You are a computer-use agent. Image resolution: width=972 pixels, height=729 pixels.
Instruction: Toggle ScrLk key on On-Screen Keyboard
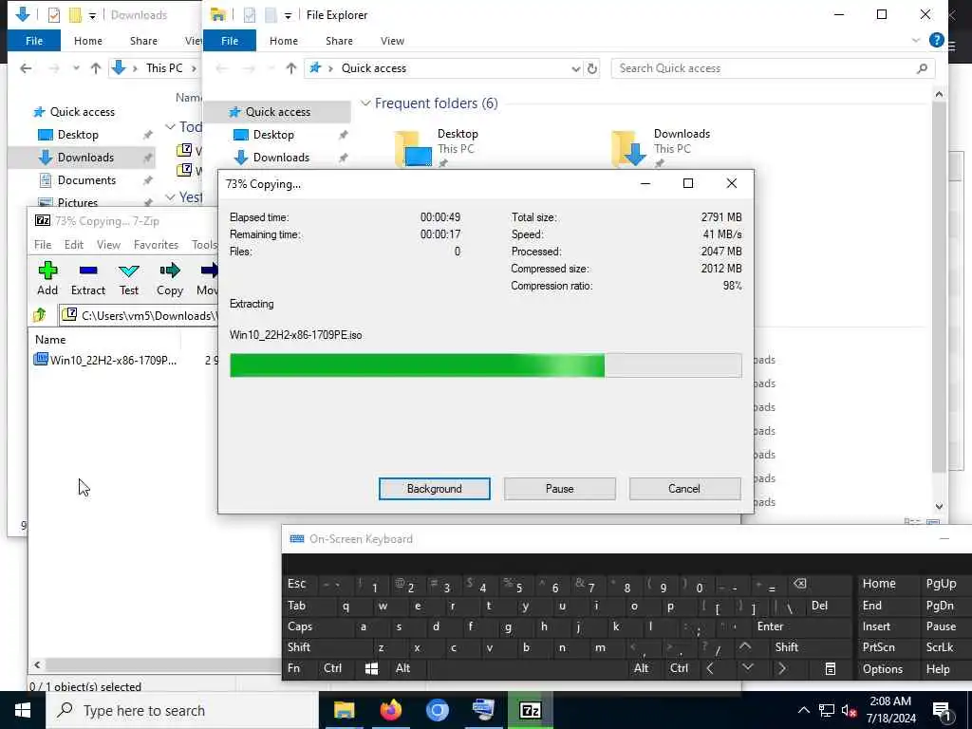tap(939, 647)
